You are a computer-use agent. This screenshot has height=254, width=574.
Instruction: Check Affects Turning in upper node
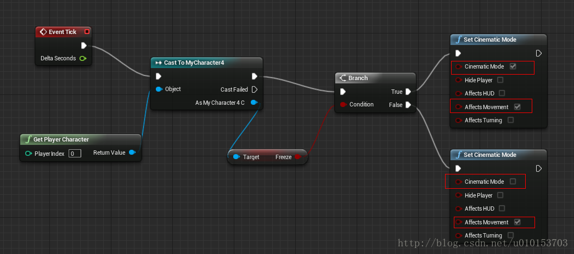pos(511,120)
